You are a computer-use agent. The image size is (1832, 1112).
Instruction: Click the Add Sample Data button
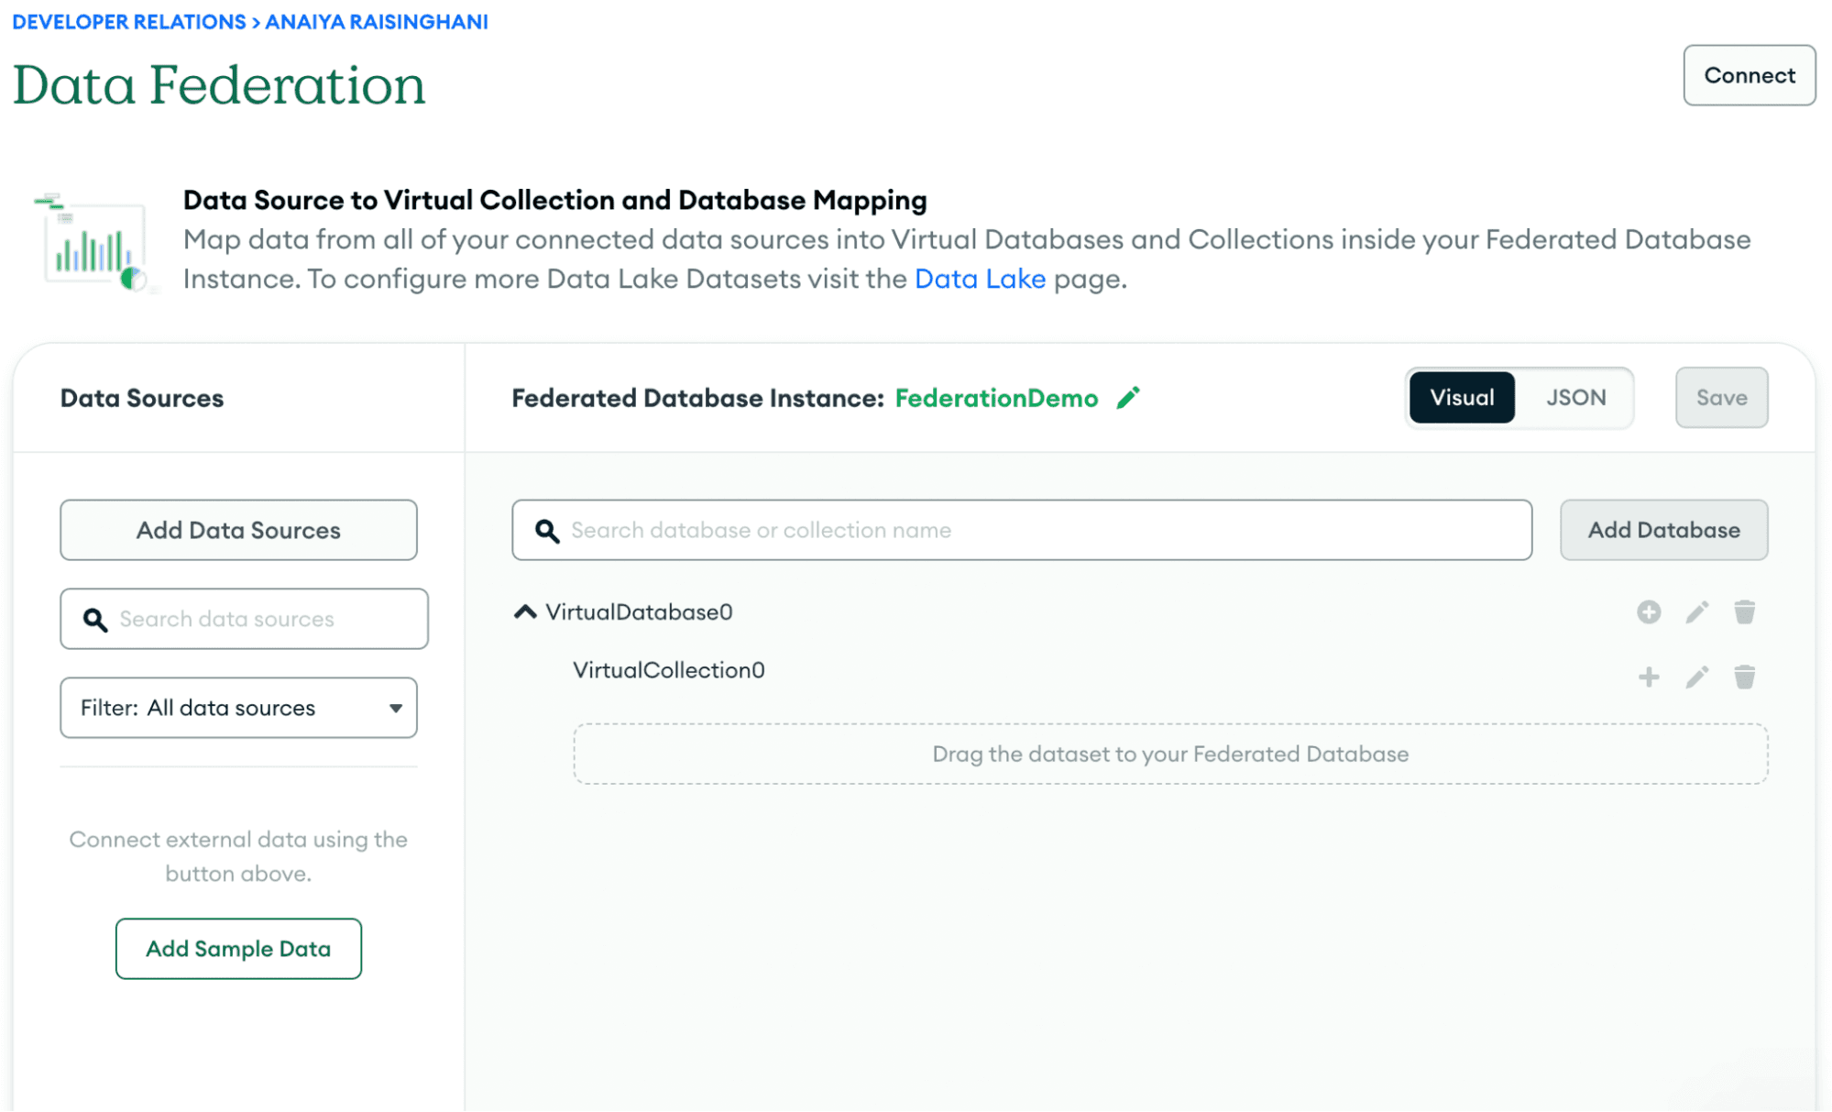(238, 949)
